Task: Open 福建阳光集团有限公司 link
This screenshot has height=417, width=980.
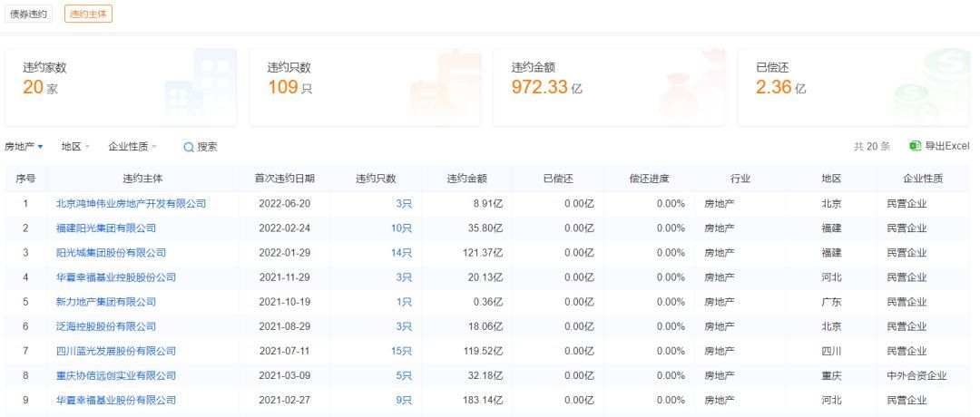Action: (x=106, y=228)
